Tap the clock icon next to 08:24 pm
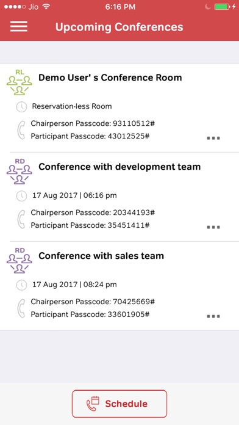 [21, 285]
